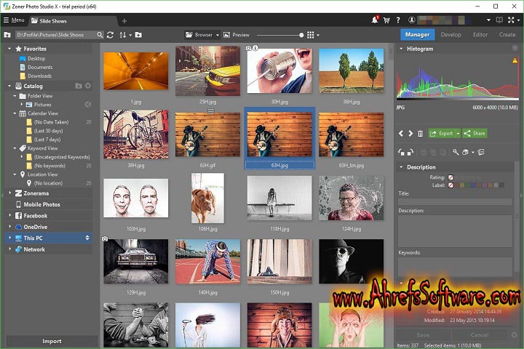Clear the Rating with the no-rating box

tap(450, 176)
